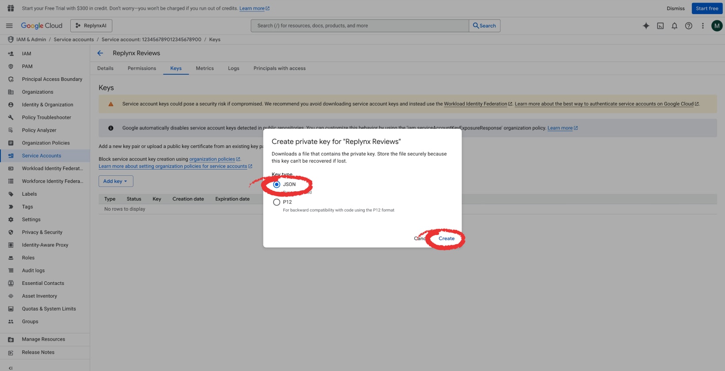Open link about setting organization policies for service accounts

pyautogui.click(x=175, y=166)
